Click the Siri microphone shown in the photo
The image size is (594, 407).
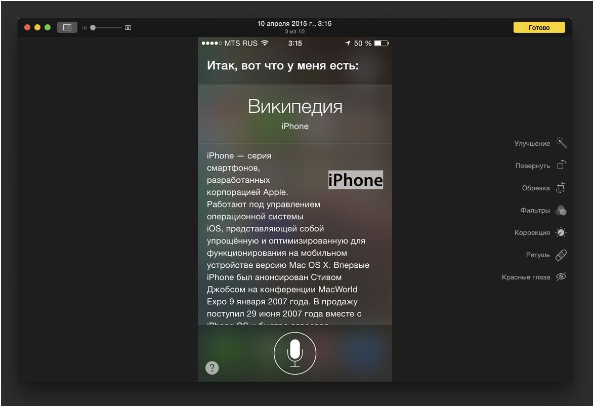pyautogui.click(x=295, y=353)
